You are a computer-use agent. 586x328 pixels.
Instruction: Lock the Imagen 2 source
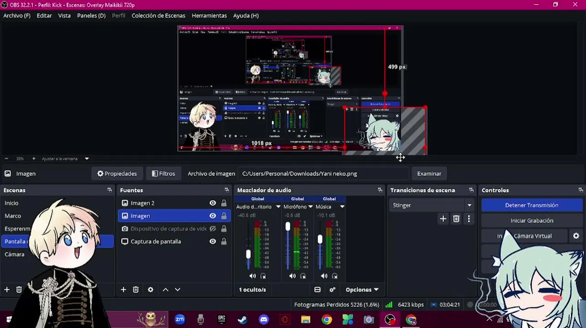coord(224,203)
